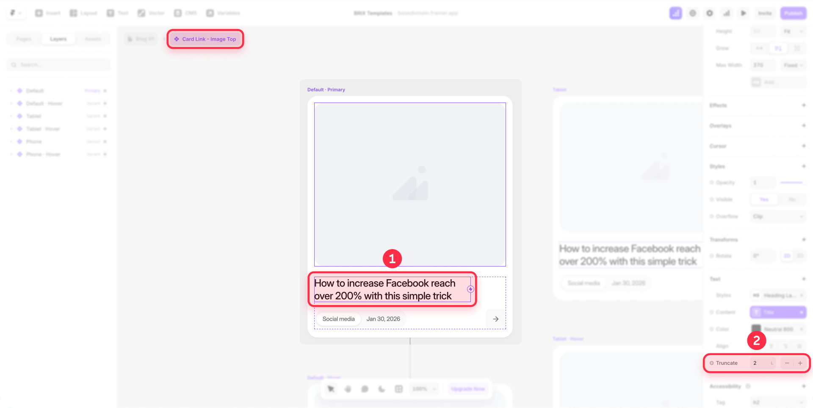This screenshot has width=813, height=408.
Task: Open the Overflow Clip dropdown
Action: click(778, 216)
